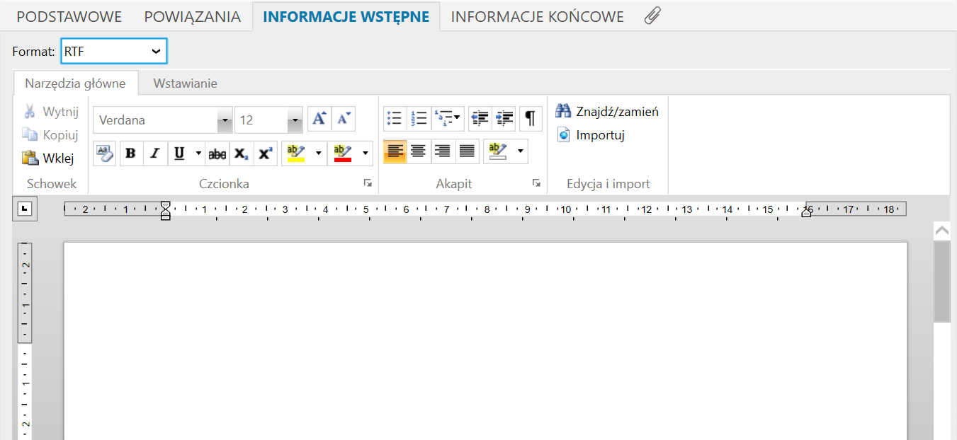Switch to INFORMACJE KOŃCOWE tab
Viewport: 957px width, 440px height.
(x=538, y=16)
